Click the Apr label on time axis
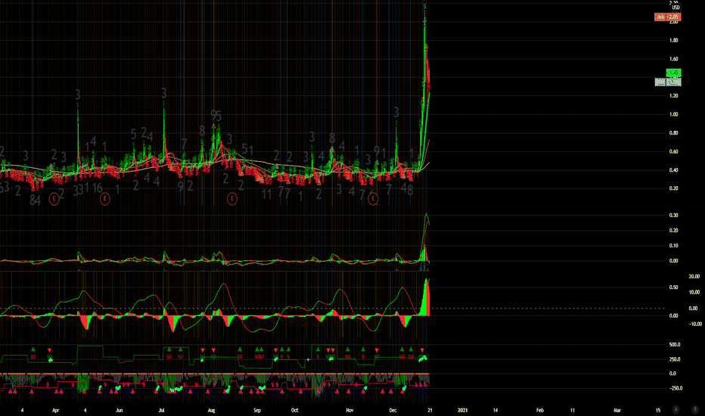The image size is (705, 416). [56, 410]
